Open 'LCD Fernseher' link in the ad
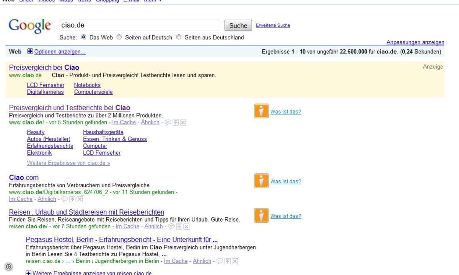 pos(46,85)
